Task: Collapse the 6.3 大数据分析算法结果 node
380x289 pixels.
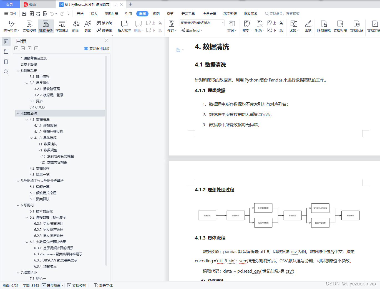Action: pos(27,242)
